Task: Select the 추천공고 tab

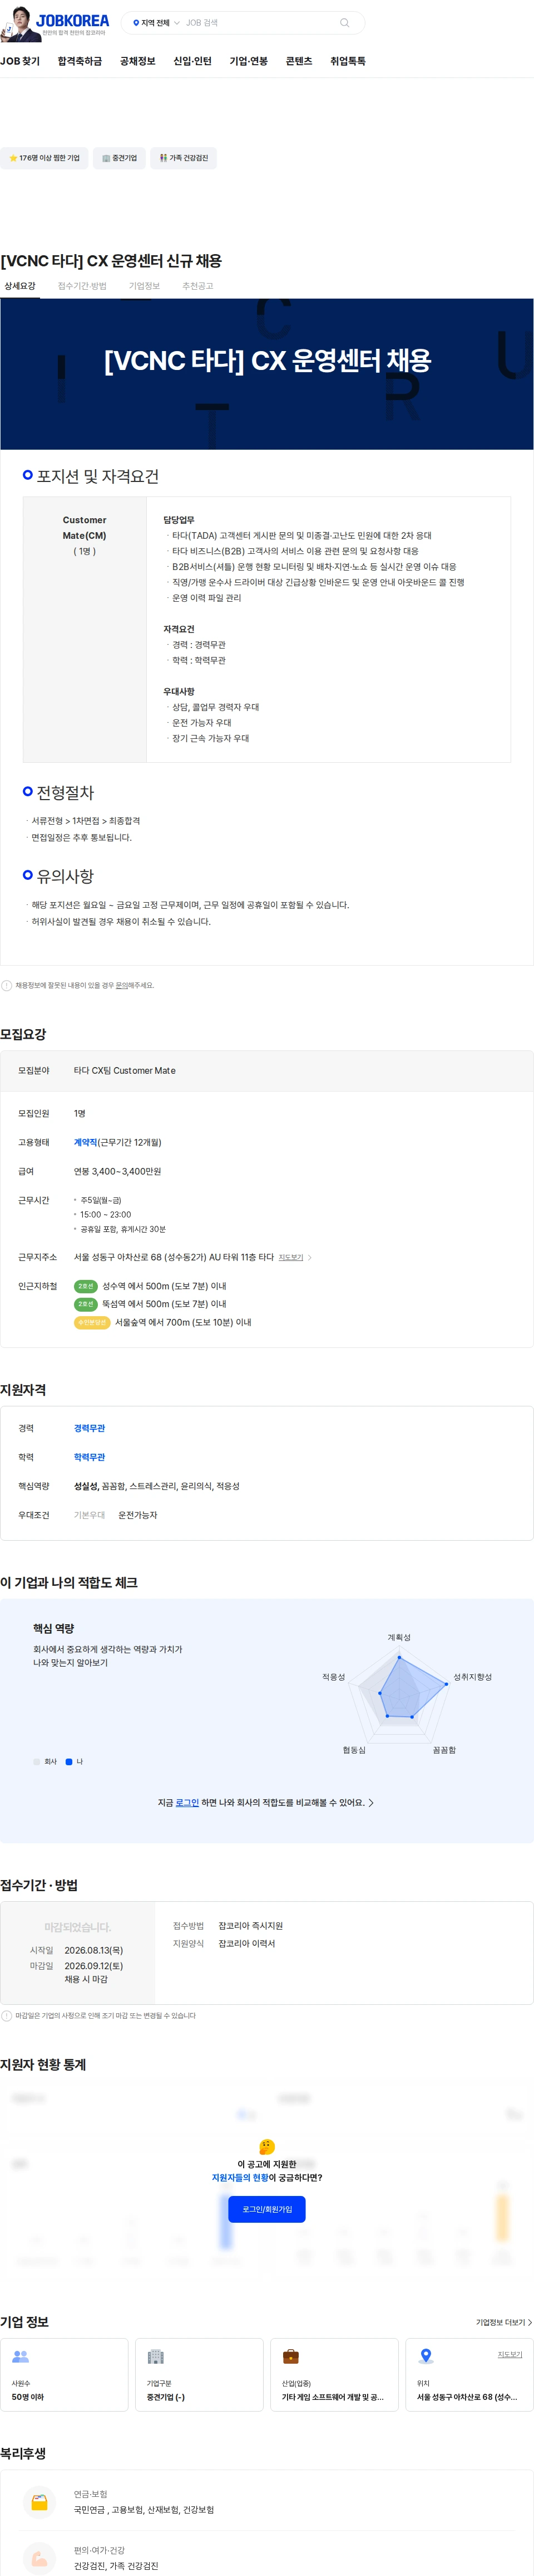Action: click(x=197, y=286)
